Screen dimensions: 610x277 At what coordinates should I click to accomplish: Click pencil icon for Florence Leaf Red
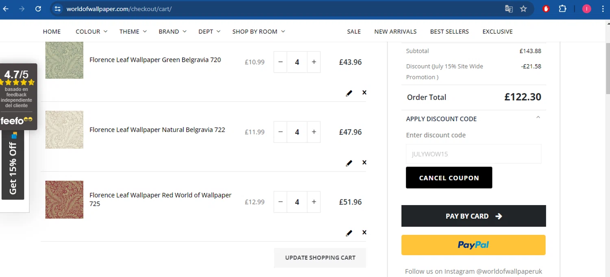[x=349, y=233]
